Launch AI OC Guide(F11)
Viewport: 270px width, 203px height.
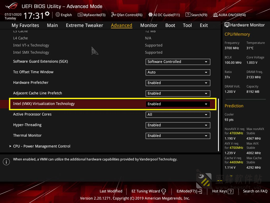click(x=164, y=15)
